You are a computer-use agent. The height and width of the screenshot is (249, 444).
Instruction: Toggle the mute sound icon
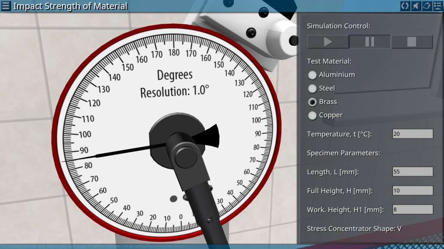pos(416,6)
